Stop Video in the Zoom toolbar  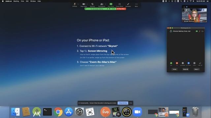(84, 5)
